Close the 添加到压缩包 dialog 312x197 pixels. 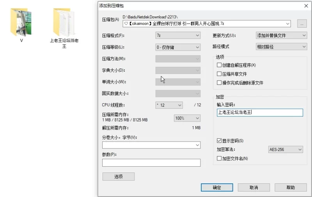coord(305,5)
